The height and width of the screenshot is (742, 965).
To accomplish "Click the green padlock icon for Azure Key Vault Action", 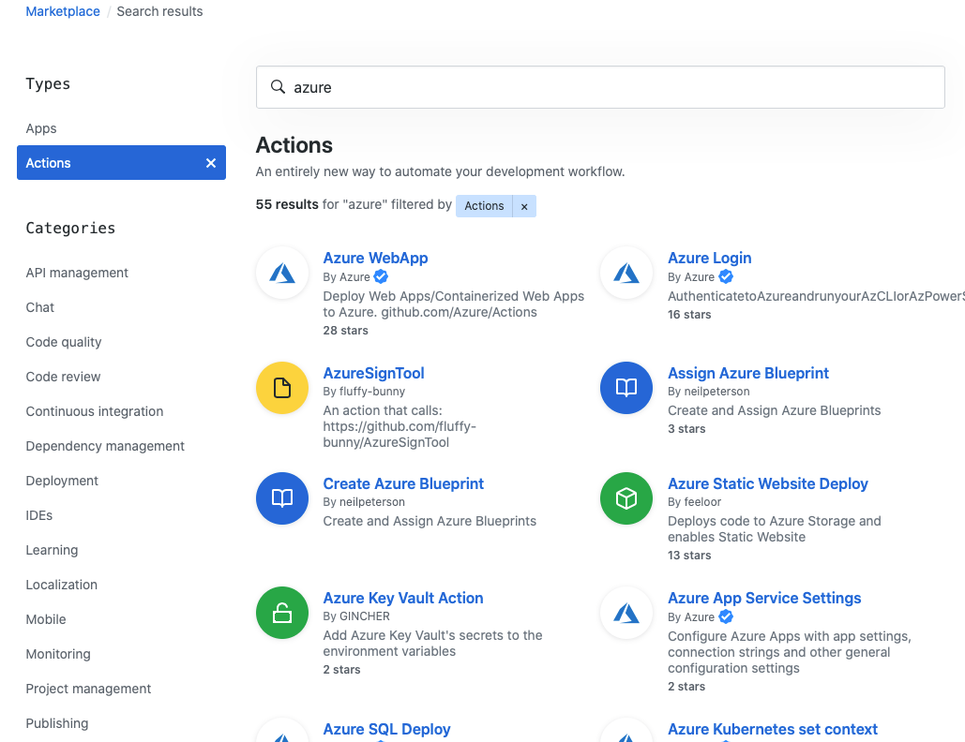I will (x=281, y=613).
